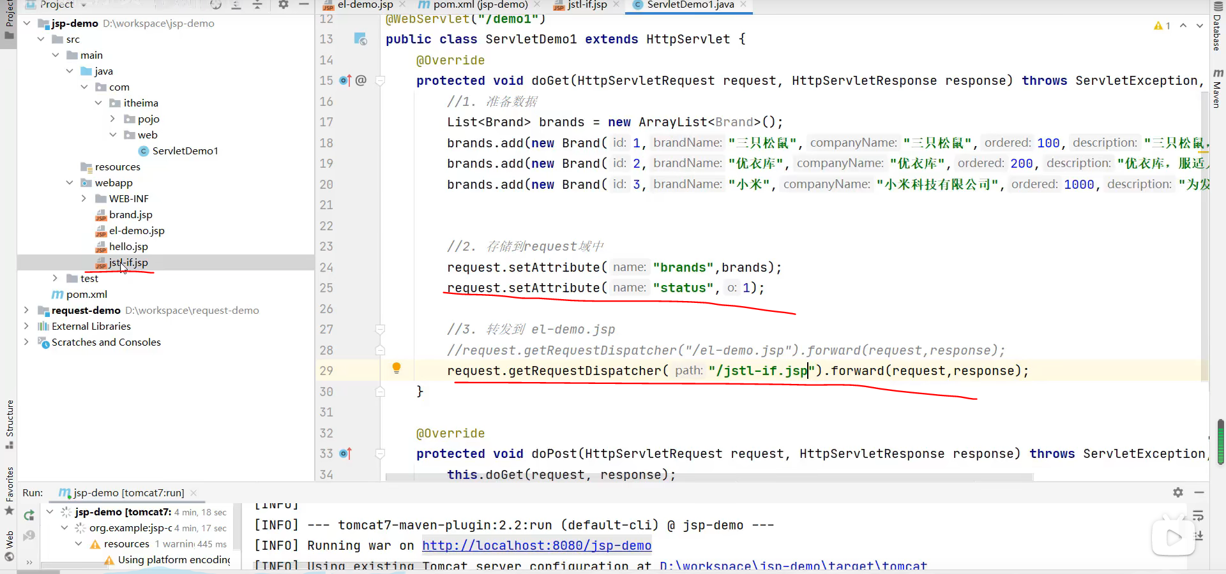
Task: Click the locate-file target icon in Project panel
Action: click(216, 4)
